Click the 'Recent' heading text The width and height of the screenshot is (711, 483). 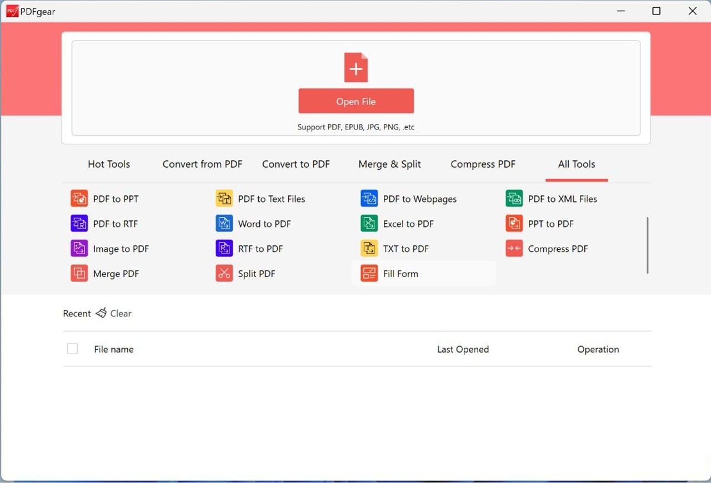click(77, 314)
